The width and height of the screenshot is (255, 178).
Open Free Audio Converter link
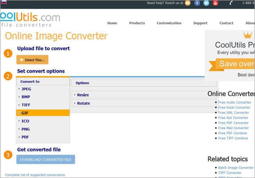coord(235,102)
